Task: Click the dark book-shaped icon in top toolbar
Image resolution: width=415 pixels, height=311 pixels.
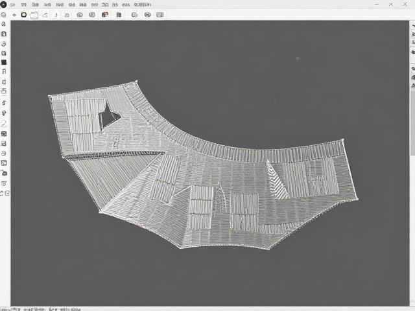Action: coord(119,15)
